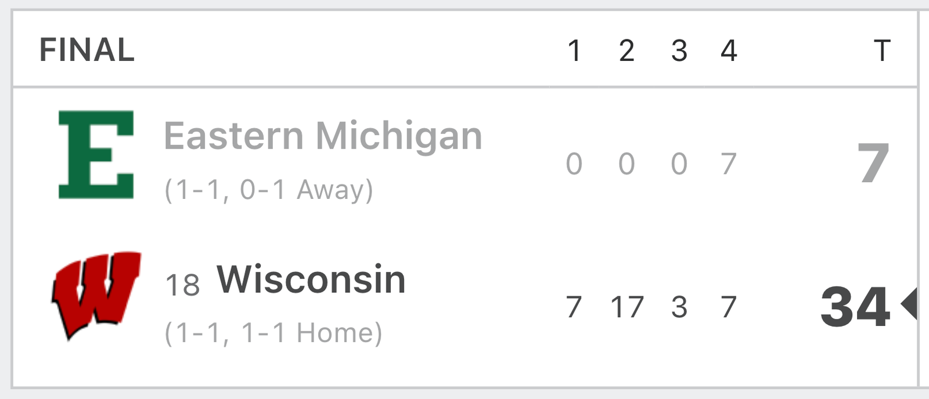
Task: Click the T total column header
Action: (x=882, y=50)
